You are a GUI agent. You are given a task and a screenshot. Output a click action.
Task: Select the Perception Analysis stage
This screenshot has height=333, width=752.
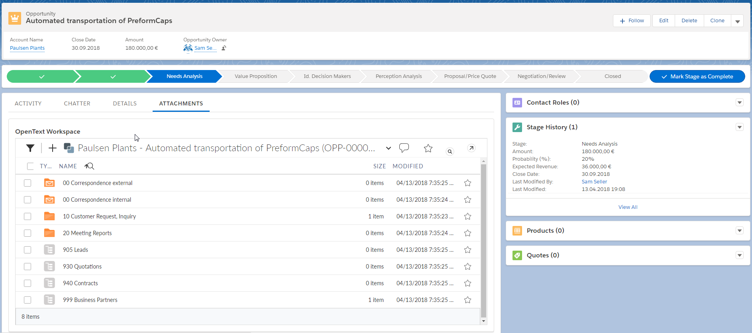point(399,76)
